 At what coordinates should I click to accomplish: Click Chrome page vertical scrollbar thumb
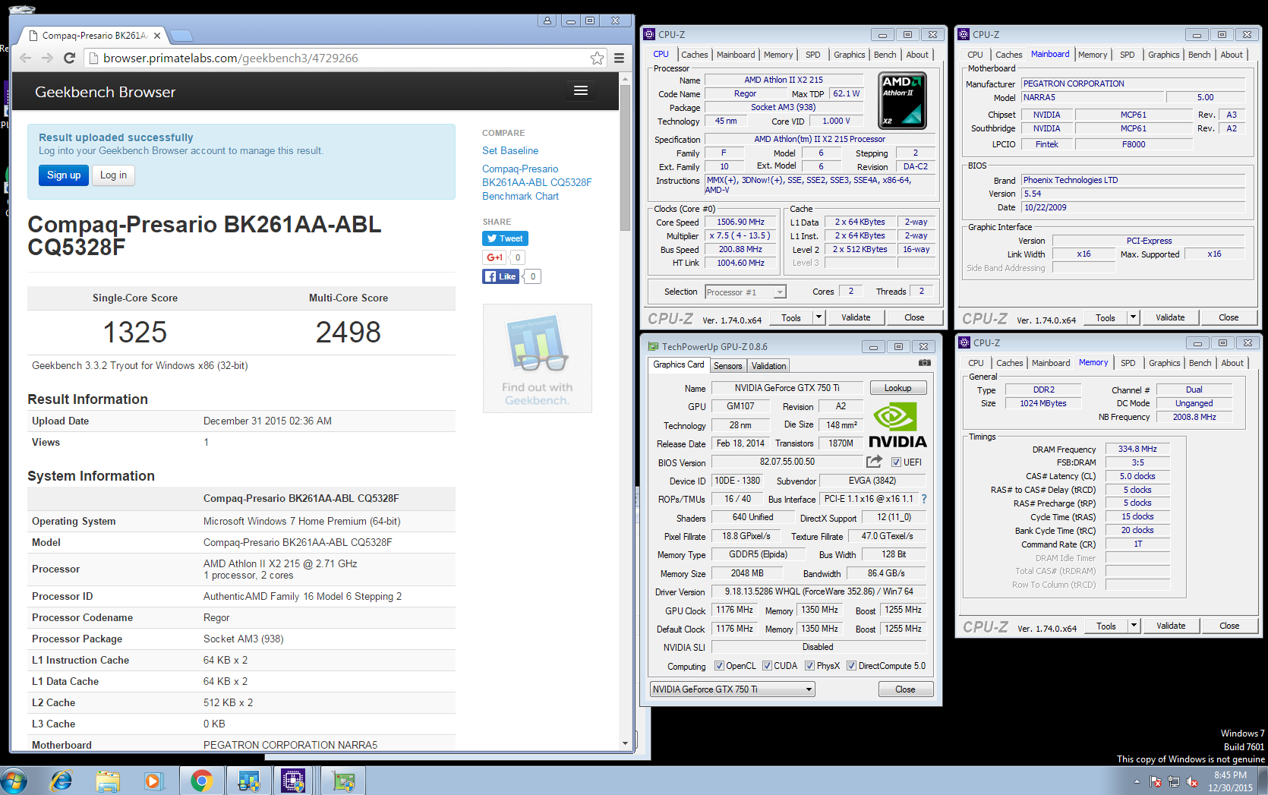tap(625, 158)
